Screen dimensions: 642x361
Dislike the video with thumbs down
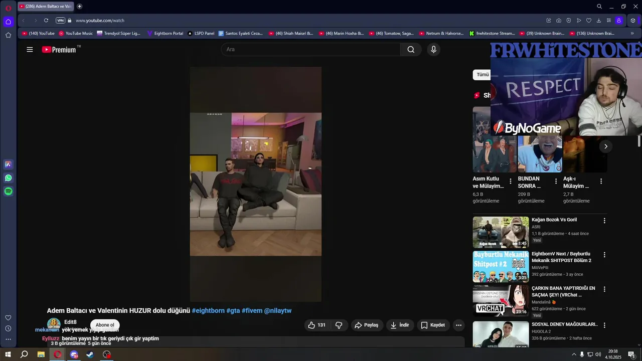pyautogui.click(x=339, y=325)
